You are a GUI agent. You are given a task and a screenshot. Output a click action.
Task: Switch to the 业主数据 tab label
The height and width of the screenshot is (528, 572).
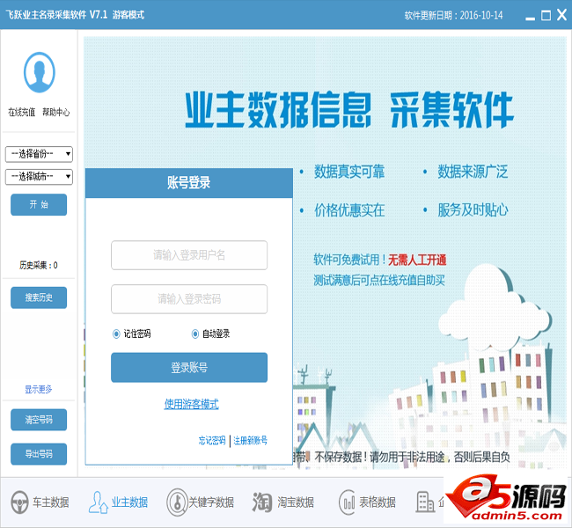[130, 502]
